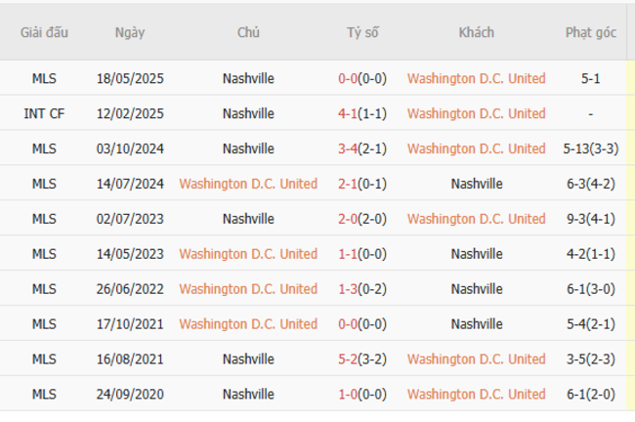The width and height of the screenshot is (635, 422).
Task: Open the 1-1 score from 14/05/2023
Action: [349, 254]
